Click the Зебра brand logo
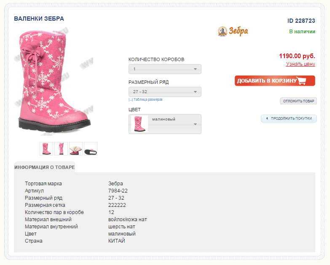The image size is (330, 265). pyautogui.click(x=233, y=31)
